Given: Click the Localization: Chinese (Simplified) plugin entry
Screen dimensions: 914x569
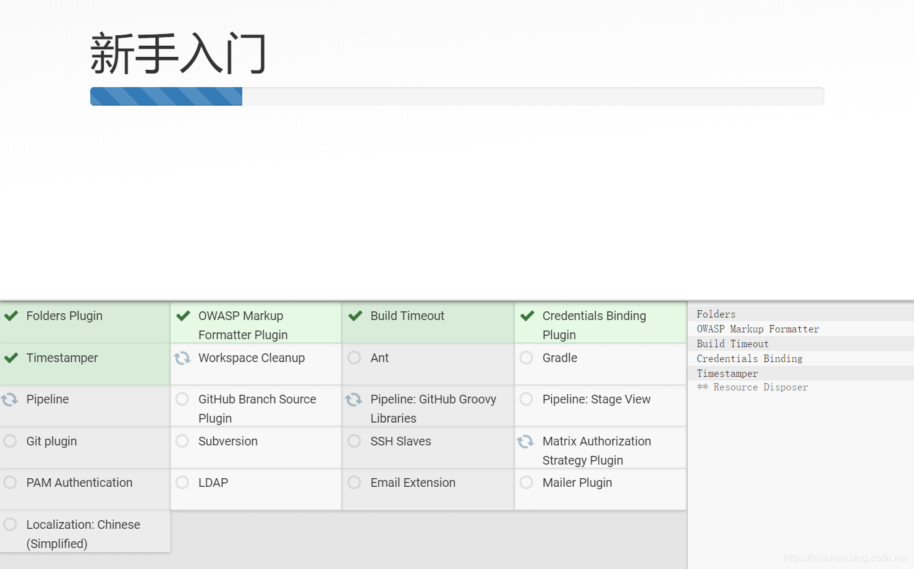Looking at the screenshot, I should (x=83, y=534).
